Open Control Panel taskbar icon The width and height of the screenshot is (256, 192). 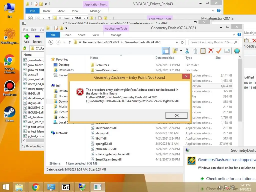51,187
